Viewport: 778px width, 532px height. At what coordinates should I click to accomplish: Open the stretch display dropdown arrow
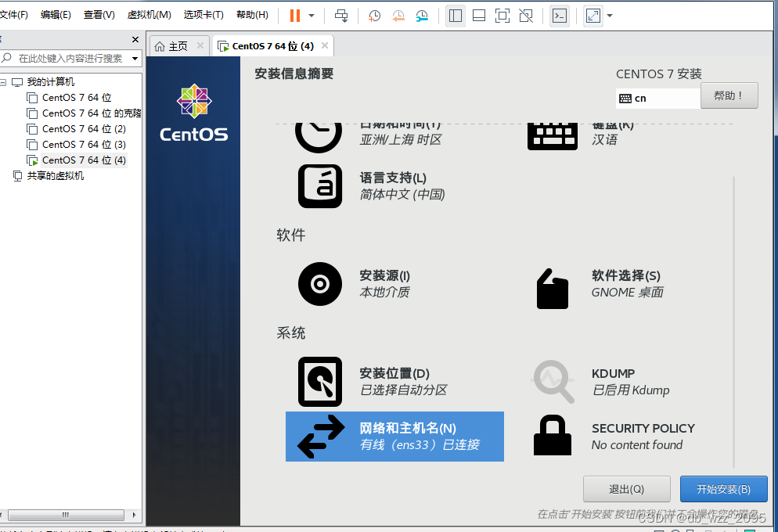(x=610, y=16)
